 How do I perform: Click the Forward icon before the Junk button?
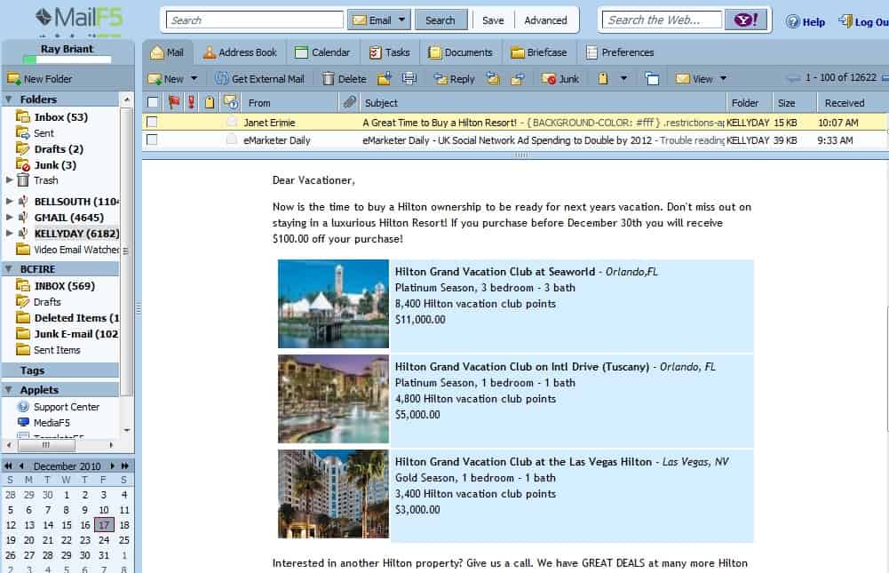517,79
